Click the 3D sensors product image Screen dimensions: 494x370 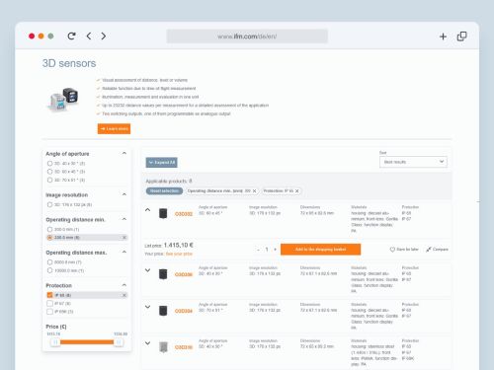pyautogui.click(x=63, y=99)
